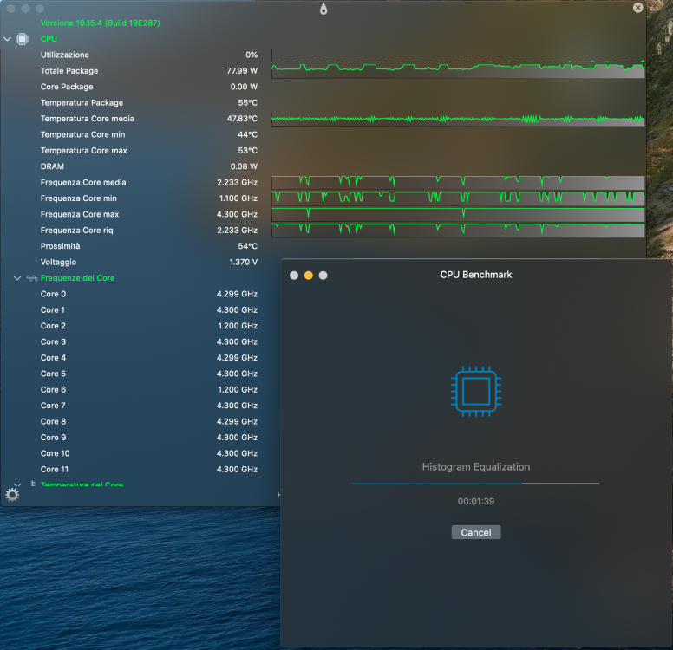Select the Core 11 row
The image size is (673, 650).
pyautogui.click(x=149, y=470)
